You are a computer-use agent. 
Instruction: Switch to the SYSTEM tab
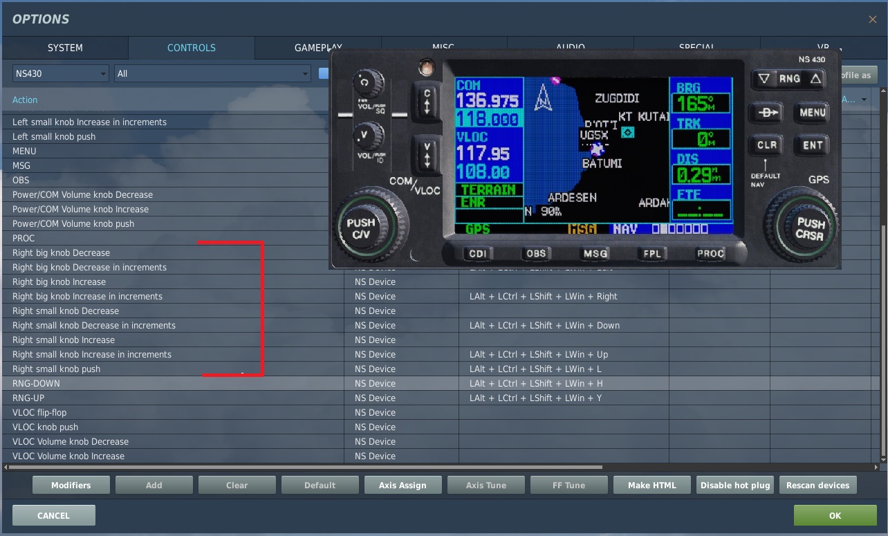click(x=65, y=48)
